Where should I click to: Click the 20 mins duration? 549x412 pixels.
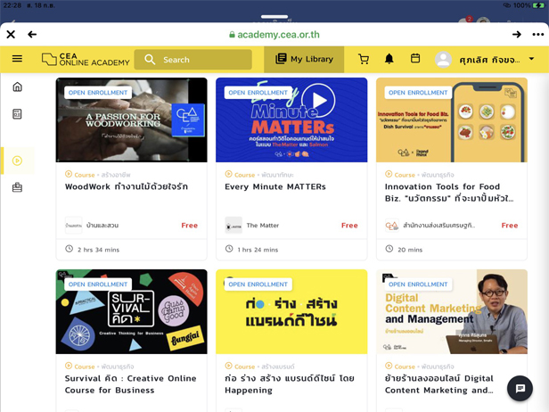click(410, 250)
